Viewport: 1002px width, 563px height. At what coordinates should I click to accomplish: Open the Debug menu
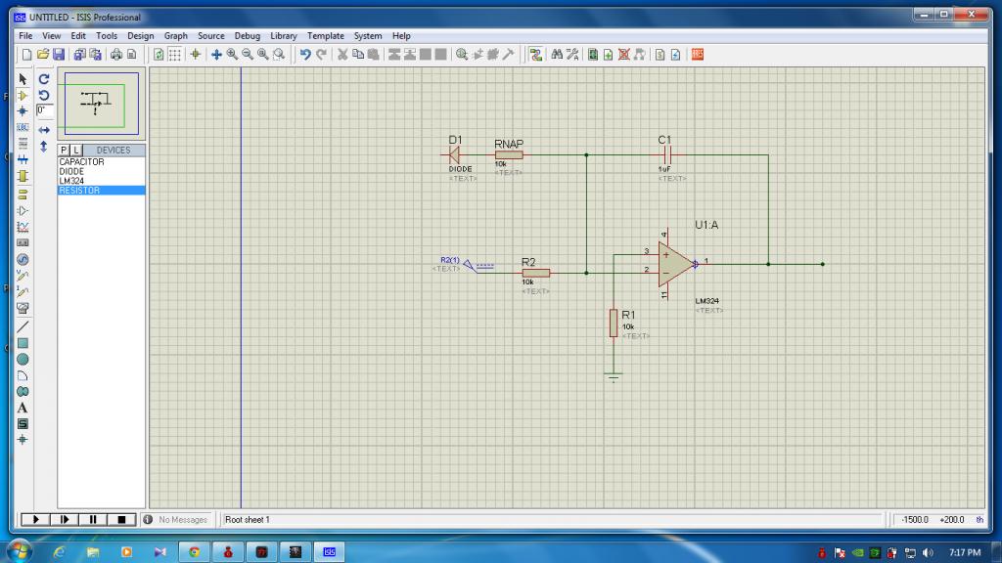[x=247, y=36]
